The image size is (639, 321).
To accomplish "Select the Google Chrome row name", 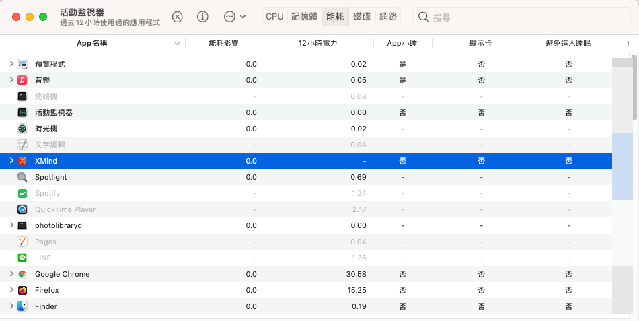I will [x=63, y=274].
